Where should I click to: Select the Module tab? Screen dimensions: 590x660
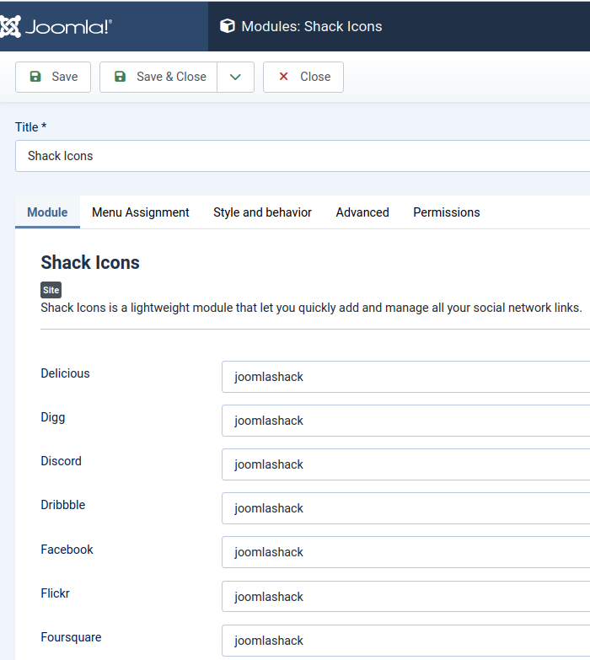click(x=47, y=212)
